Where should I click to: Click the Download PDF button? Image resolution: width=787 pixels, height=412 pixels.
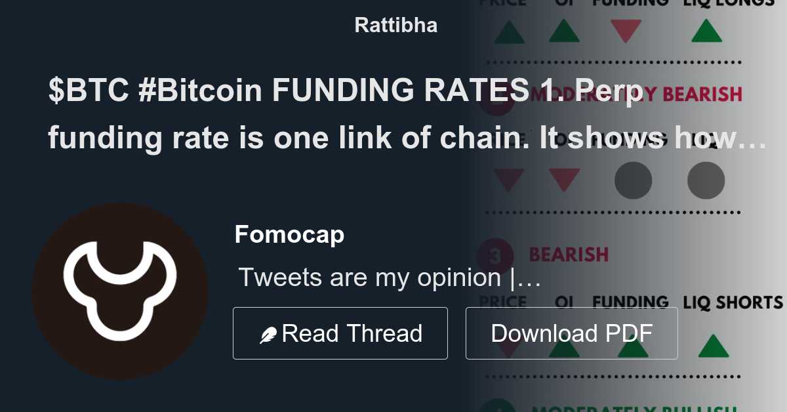click(x=571, y=333)
